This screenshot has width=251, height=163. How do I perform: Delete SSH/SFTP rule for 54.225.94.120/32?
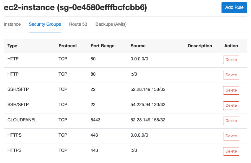(231, 105)
